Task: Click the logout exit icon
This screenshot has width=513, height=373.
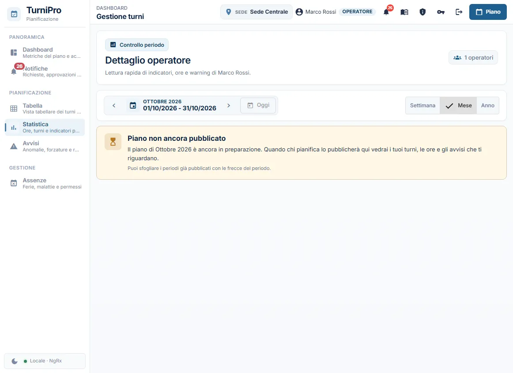Action: pos(459,12)
